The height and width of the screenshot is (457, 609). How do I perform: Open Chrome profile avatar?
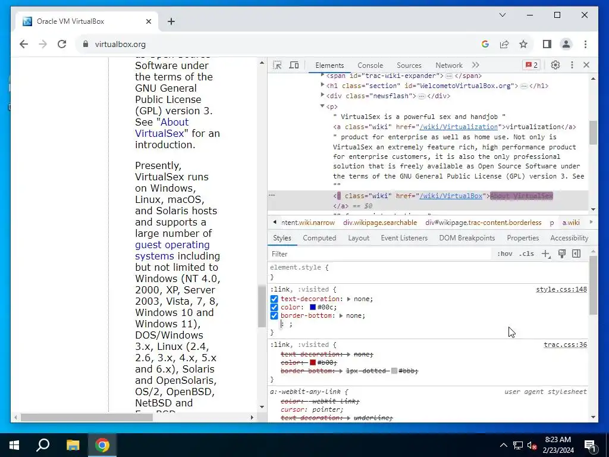point(566,44)
